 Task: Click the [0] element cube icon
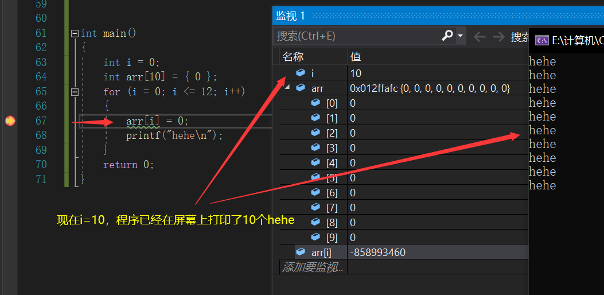pos(316,103)
